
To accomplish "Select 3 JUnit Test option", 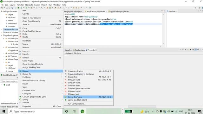I will pyautogui.click(x=88, y=77).
